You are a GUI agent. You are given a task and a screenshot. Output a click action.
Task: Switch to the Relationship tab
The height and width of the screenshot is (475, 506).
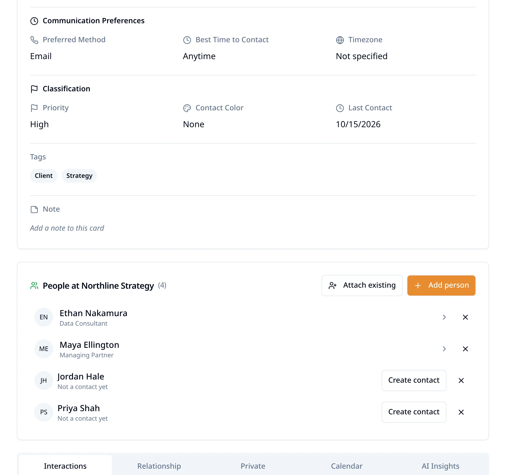(159, 466)
